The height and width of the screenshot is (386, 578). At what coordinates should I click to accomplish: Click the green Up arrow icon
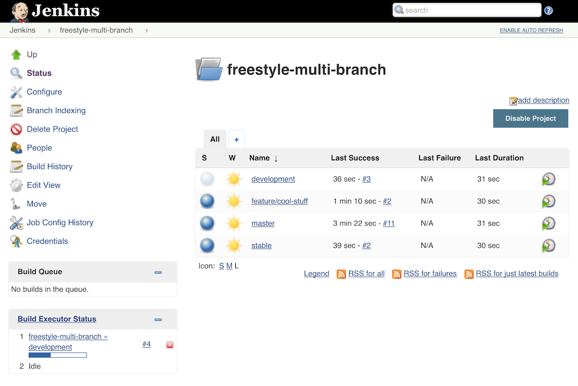[x=16, y=54]
